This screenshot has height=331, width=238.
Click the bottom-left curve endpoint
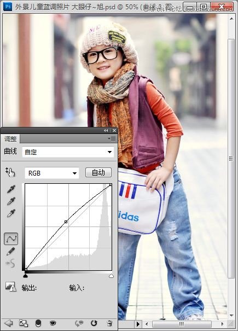[26, 269]
